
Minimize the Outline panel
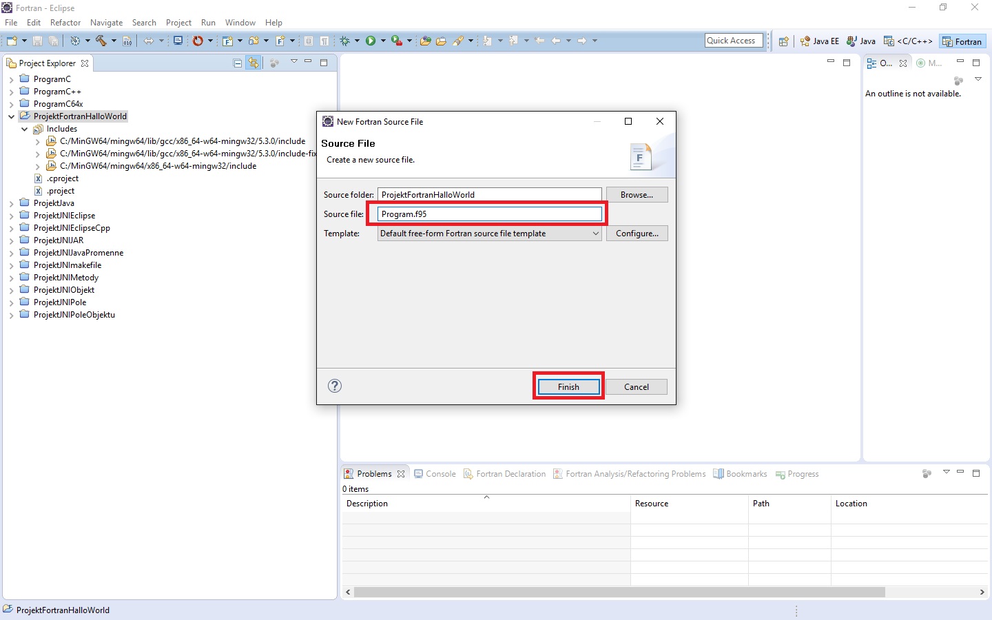click(x=960, y=62)
